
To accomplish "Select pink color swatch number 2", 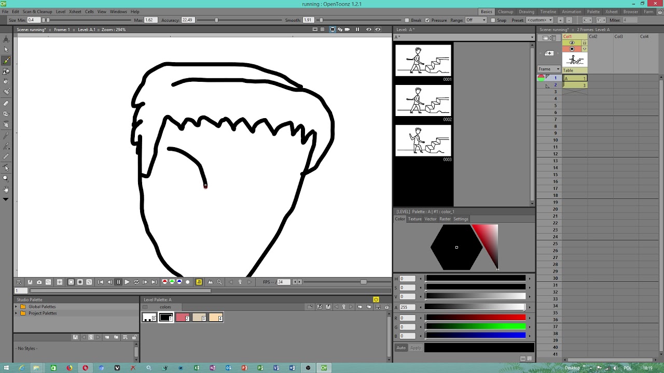I will point(183,318).
